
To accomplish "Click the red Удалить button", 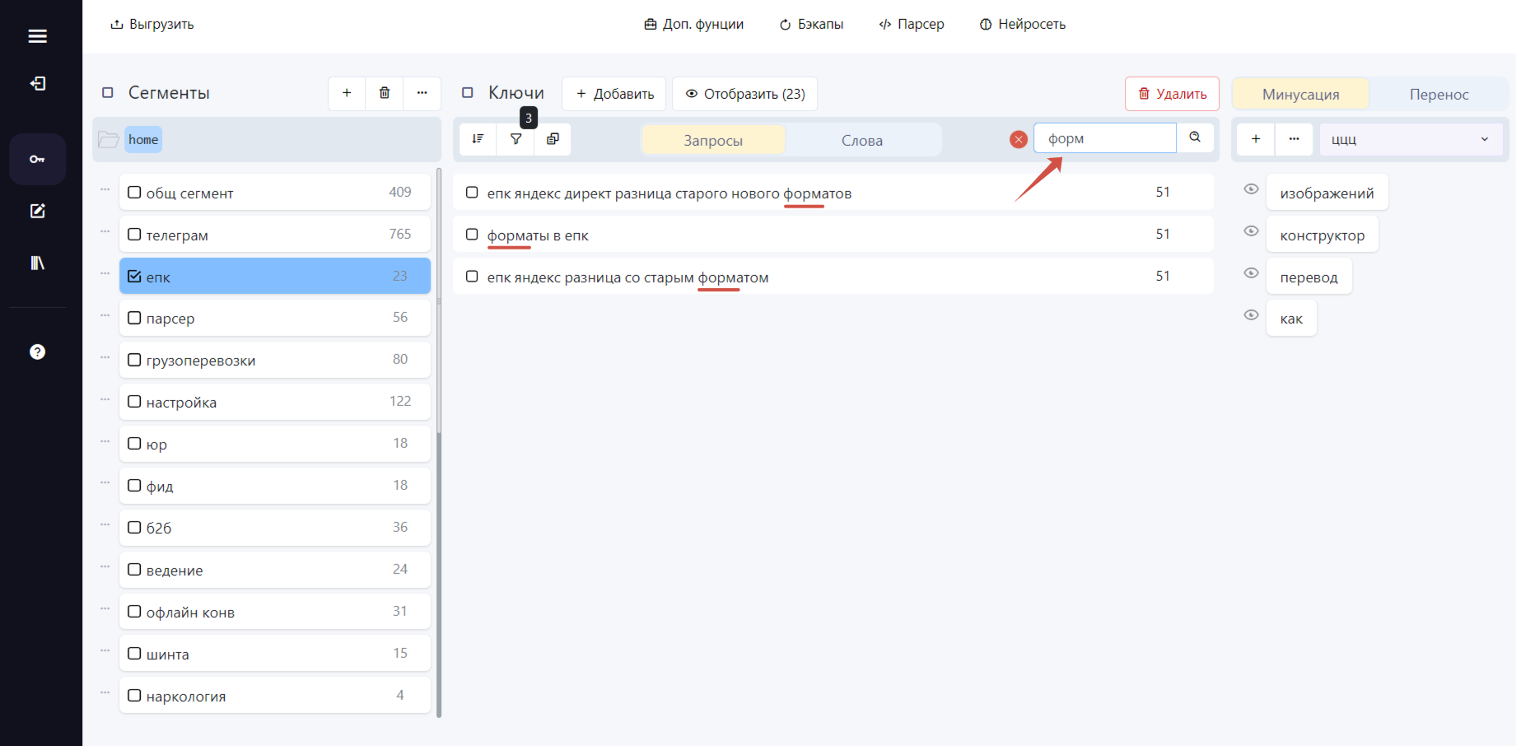I will pyautogui.click(x=1172, y=94).
